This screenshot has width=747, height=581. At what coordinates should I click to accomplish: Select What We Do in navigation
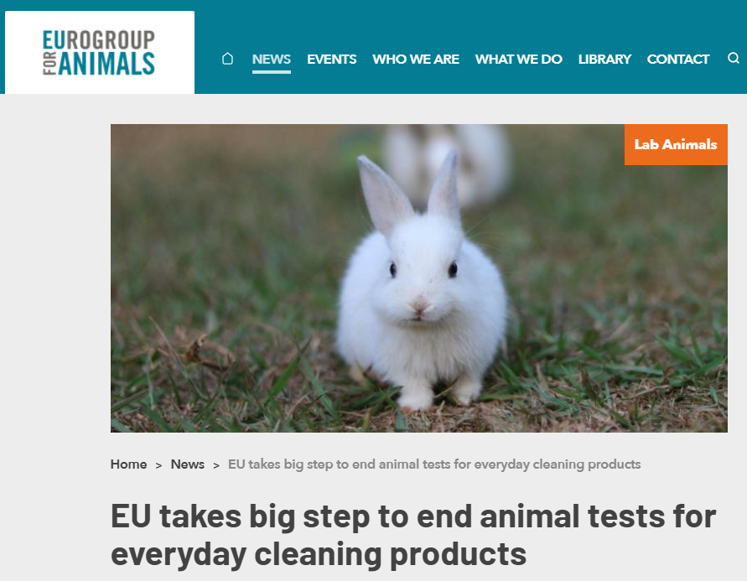(518, 59)
